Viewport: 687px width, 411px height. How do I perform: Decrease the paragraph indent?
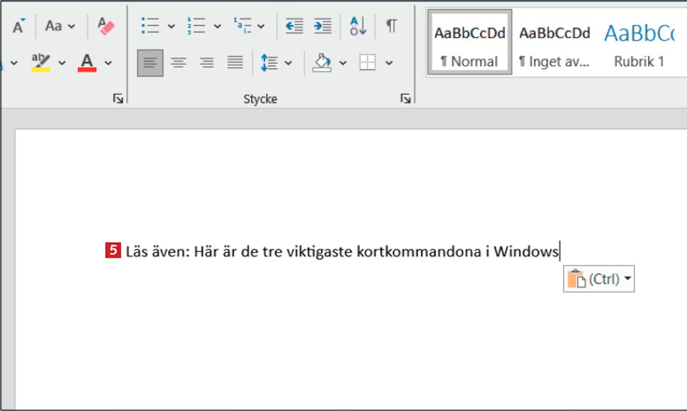tap(294, 26)
